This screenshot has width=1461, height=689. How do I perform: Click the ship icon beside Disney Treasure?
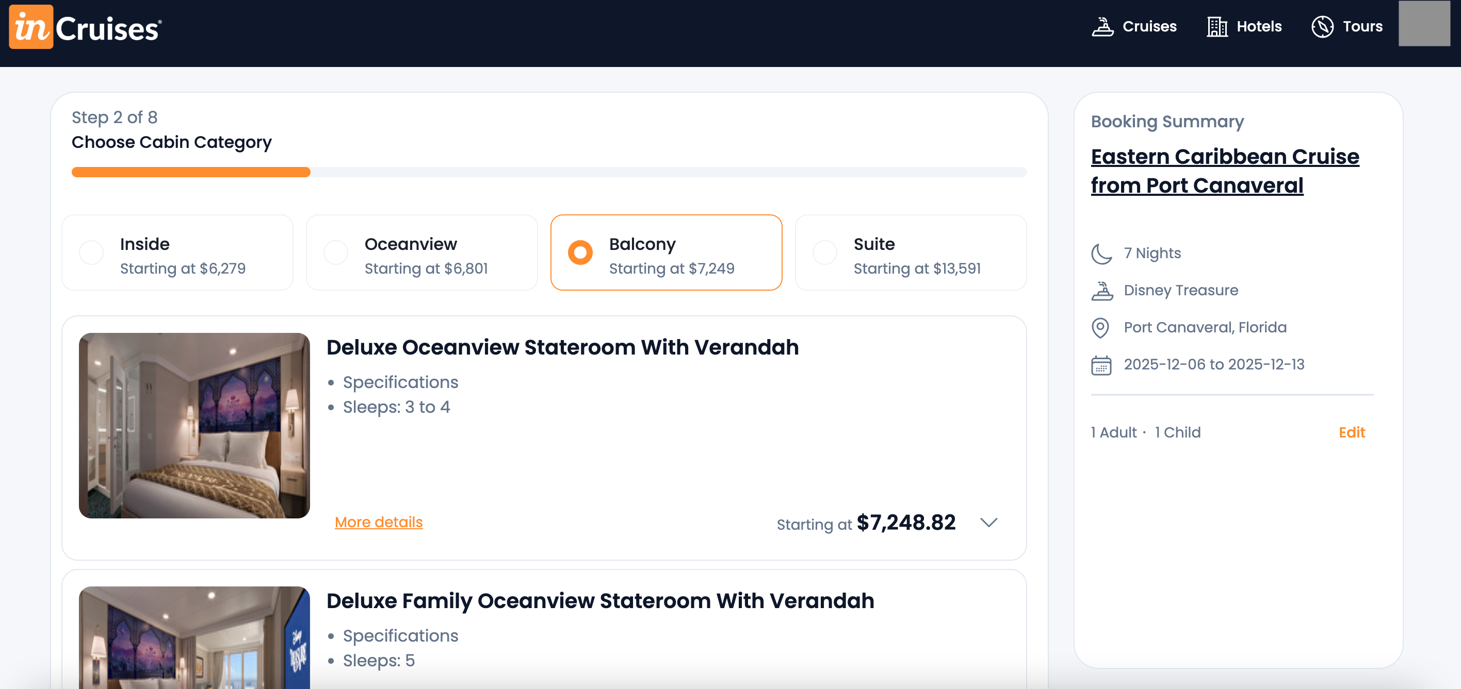pos(1101,291)
